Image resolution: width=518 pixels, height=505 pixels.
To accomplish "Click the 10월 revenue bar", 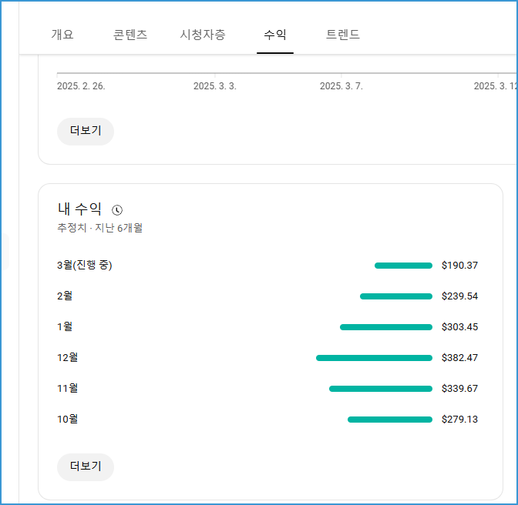I will [390, 420].
